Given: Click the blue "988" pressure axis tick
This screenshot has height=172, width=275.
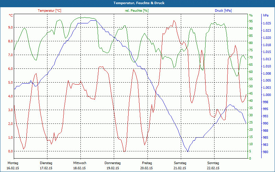Looking at the screenshot, I should point(265,131).
